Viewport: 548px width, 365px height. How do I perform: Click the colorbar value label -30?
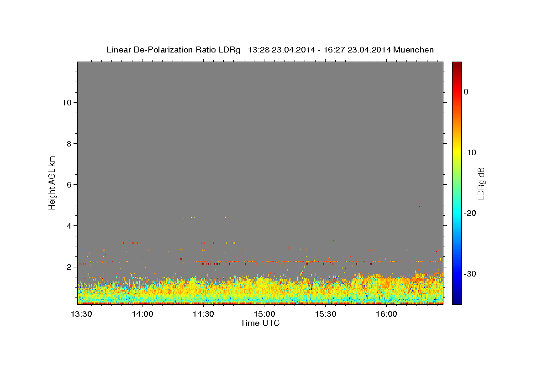470,274
